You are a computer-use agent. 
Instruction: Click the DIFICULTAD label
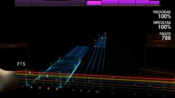162,23
